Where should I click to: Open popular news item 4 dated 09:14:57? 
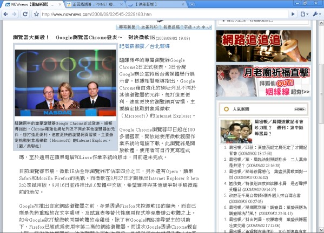(x=268, y=186)
